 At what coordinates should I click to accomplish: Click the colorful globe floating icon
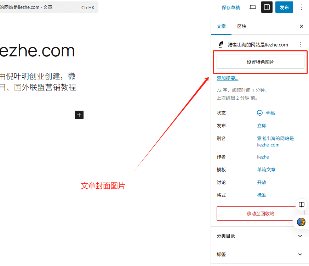301,222
